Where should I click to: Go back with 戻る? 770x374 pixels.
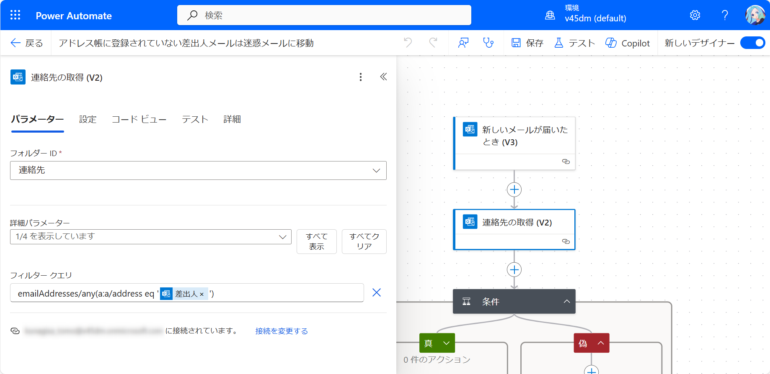tap(27, 43)
